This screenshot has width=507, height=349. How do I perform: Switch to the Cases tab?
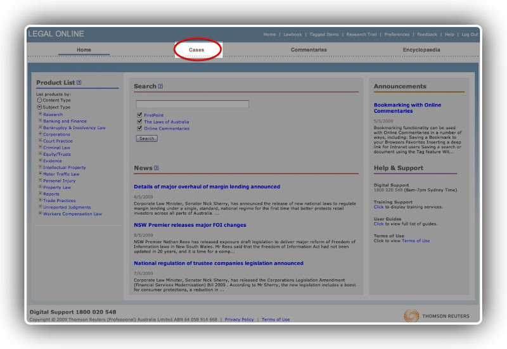196,50
